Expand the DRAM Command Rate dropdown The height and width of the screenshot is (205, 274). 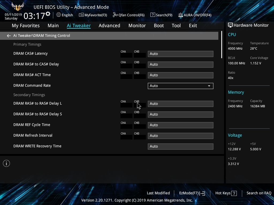point(181,86)
